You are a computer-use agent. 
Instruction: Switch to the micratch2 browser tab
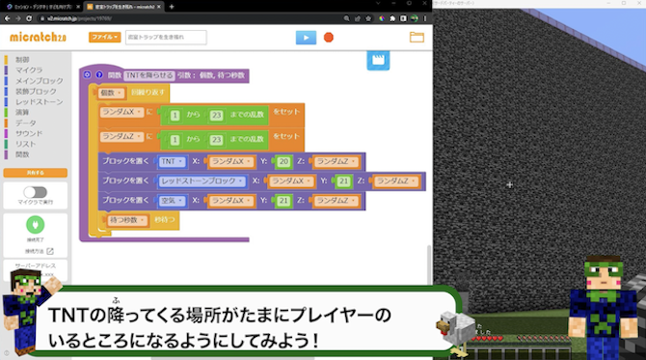pos(123,7)
